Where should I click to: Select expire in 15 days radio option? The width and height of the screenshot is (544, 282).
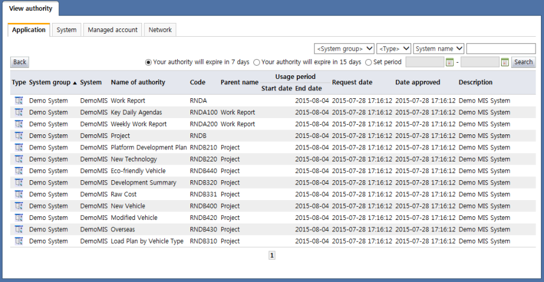[x=256, y=62]
